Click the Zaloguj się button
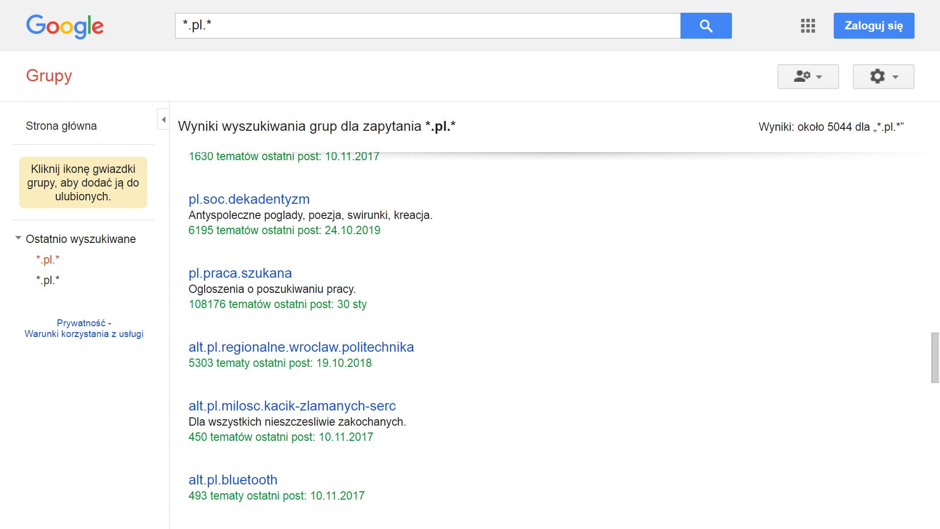This screenshot has width=940, height=529. (873, 26)
